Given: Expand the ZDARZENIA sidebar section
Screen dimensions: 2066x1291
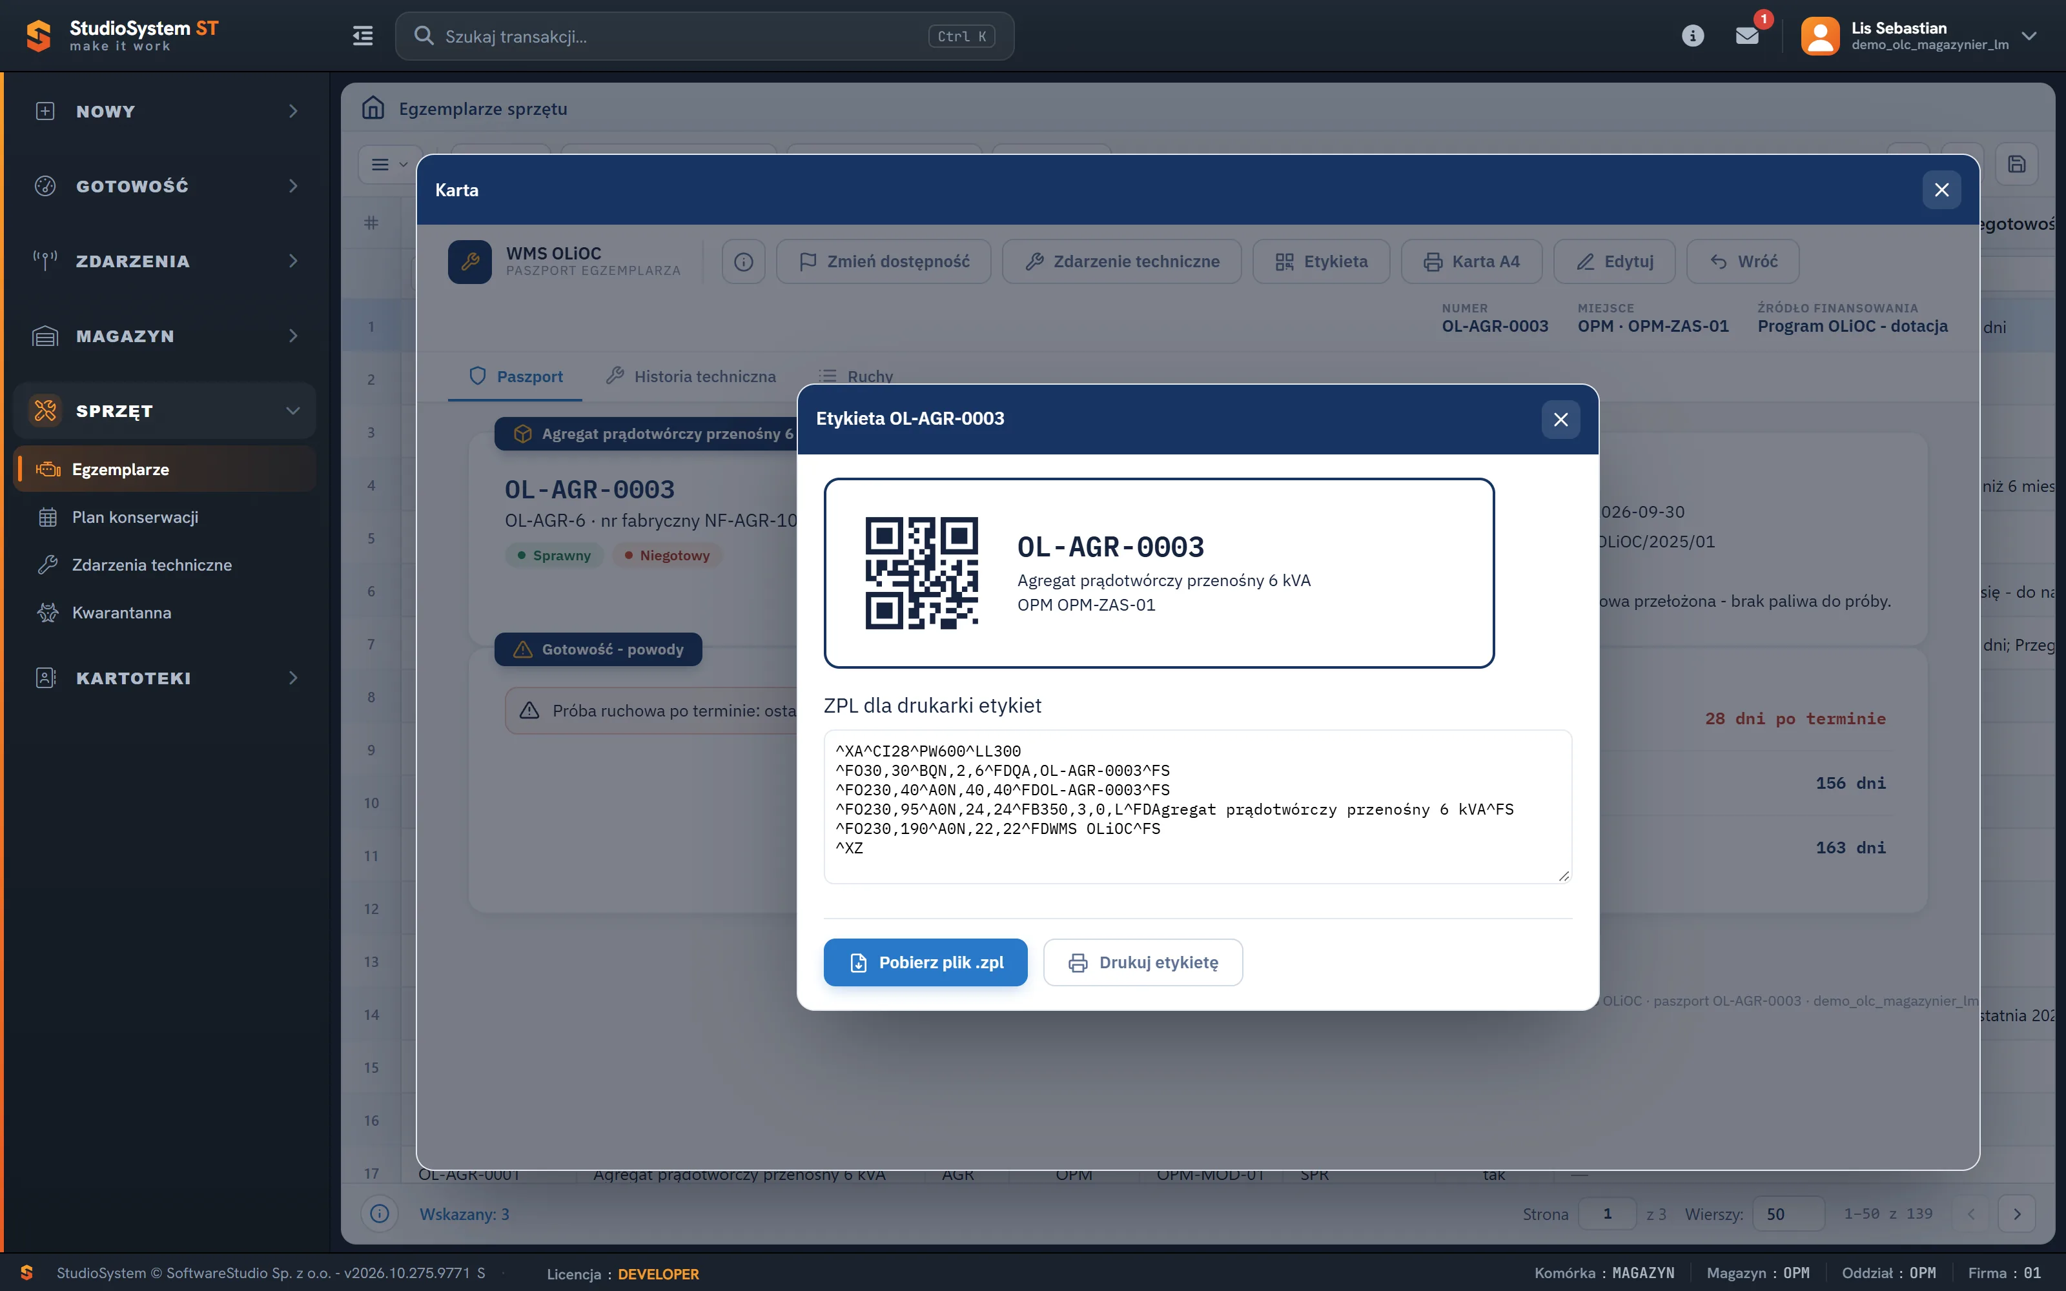Looking at the screenshot, I should [165, 261].
